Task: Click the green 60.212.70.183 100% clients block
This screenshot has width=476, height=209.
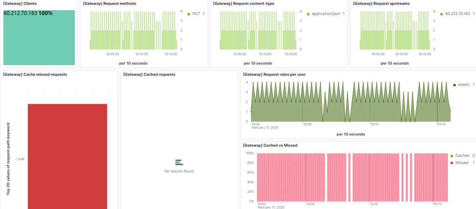Action: [39, 37]
